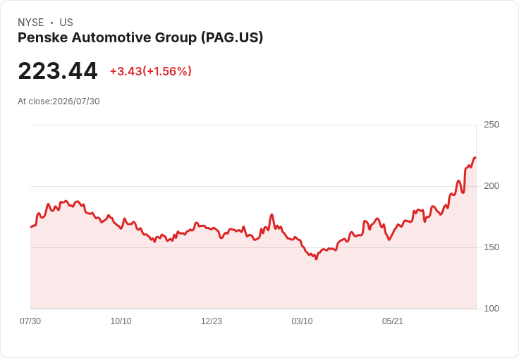
Task: Click the 07/30 date axis label
Action: [x=30, y=321]
